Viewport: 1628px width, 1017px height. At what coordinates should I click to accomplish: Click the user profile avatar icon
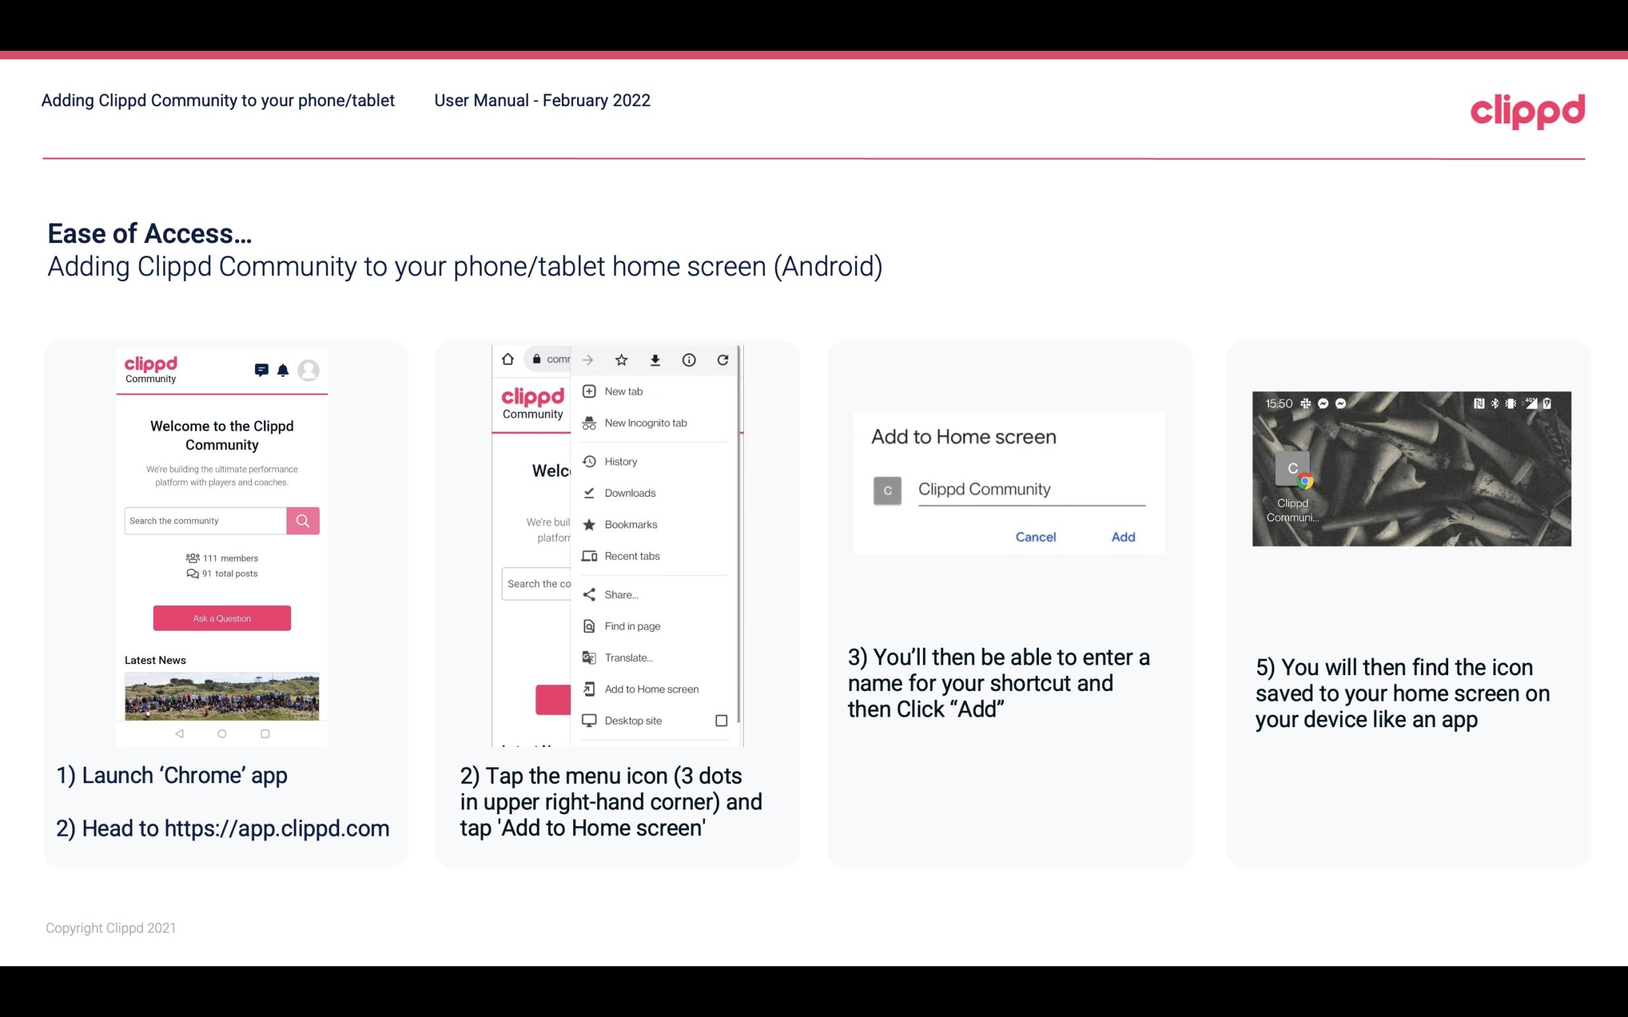310,369
